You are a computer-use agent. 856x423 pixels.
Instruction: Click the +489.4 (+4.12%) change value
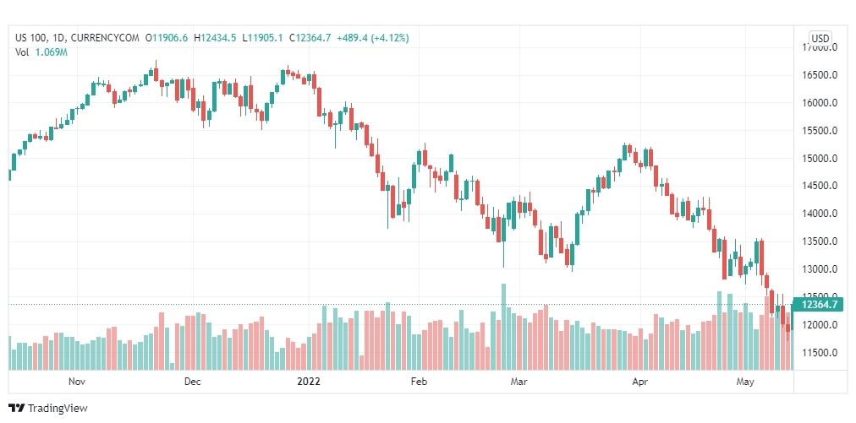click(372, 38)
